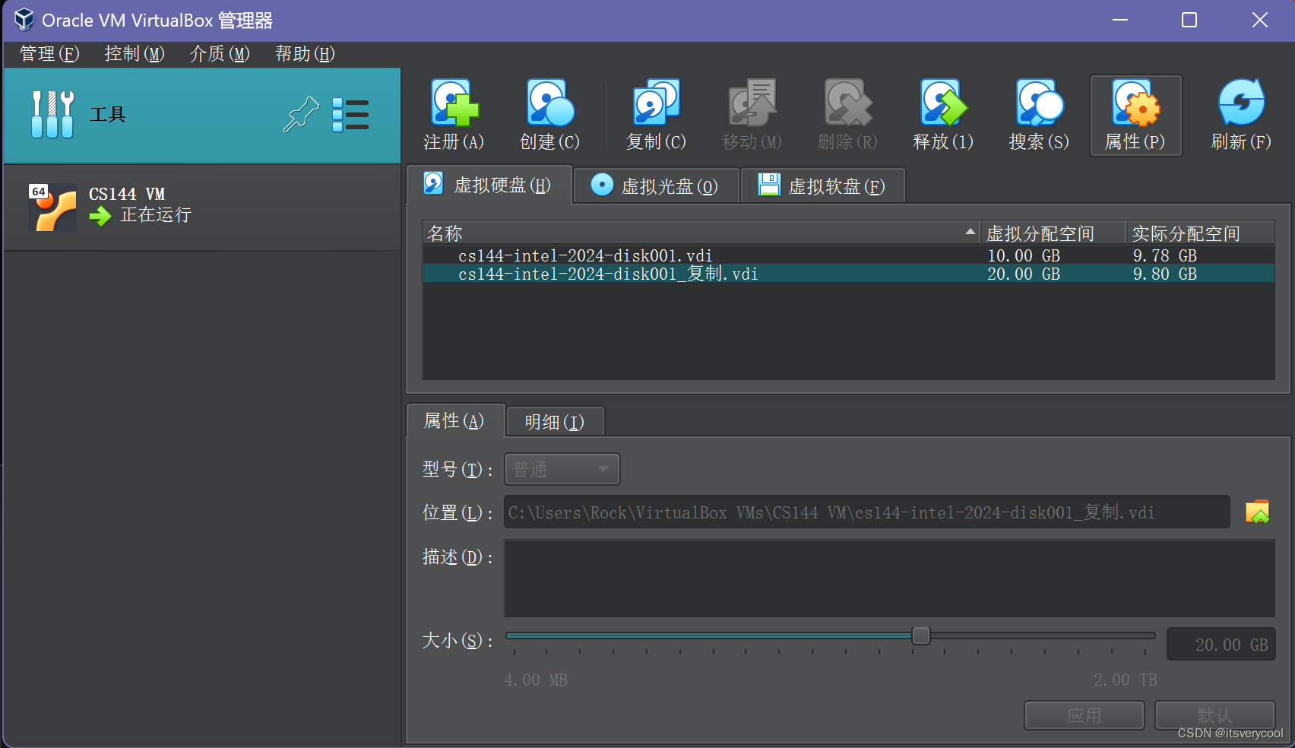Switch to the 属性(A) tab
The image size is (1295, 748).
(455, 421)
